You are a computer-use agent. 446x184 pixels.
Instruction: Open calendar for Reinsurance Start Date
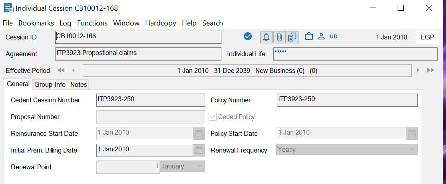coord(199,133)
